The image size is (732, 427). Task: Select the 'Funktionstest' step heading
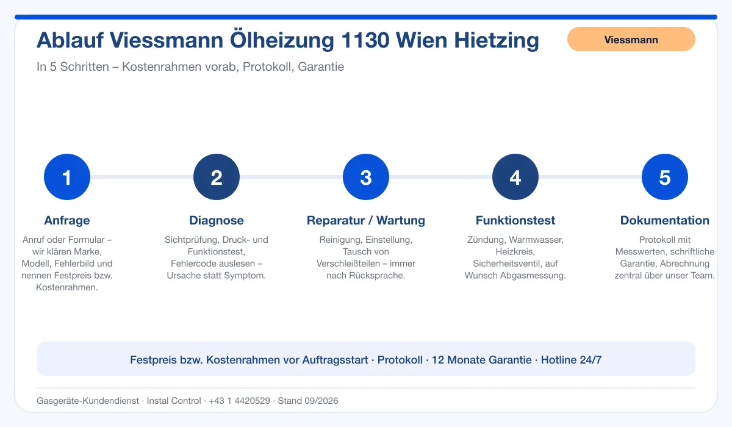pyautogui.click(x=515, y=220)
